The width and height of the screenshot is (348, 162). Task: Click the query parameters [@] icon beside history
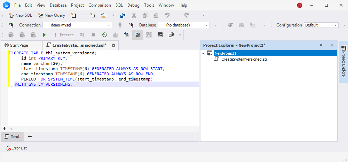click(116, 35)
